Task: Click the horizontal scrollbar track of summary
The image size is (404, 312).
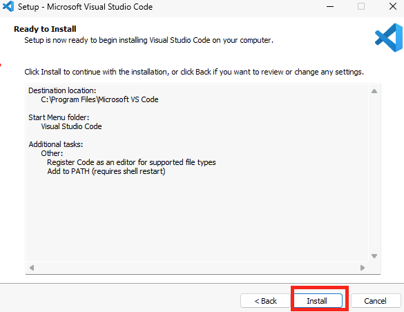Action: [197, 268]
